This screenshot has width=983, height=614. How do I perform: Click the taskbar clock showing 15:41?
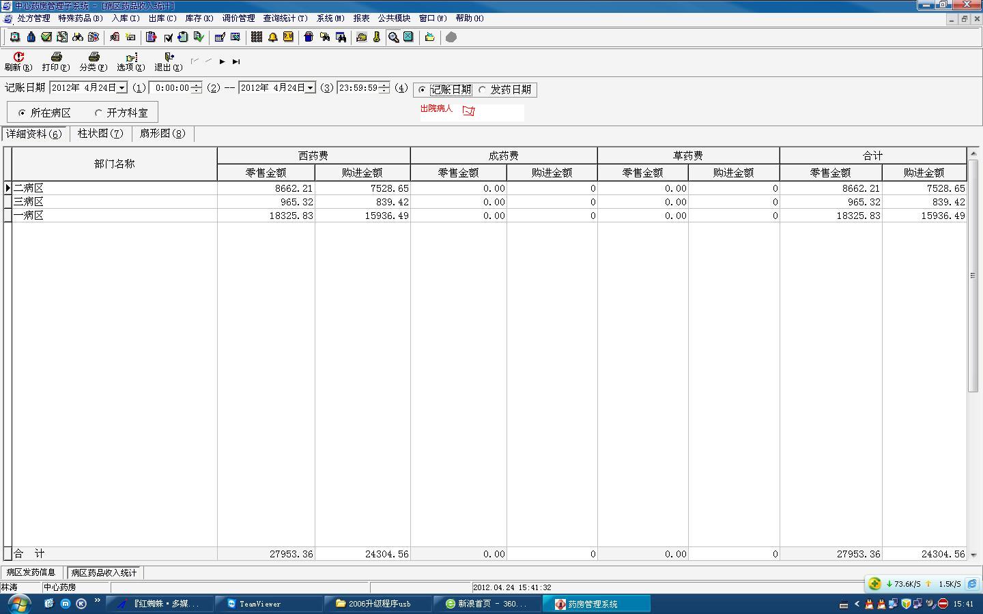click(x=963, y=604)
